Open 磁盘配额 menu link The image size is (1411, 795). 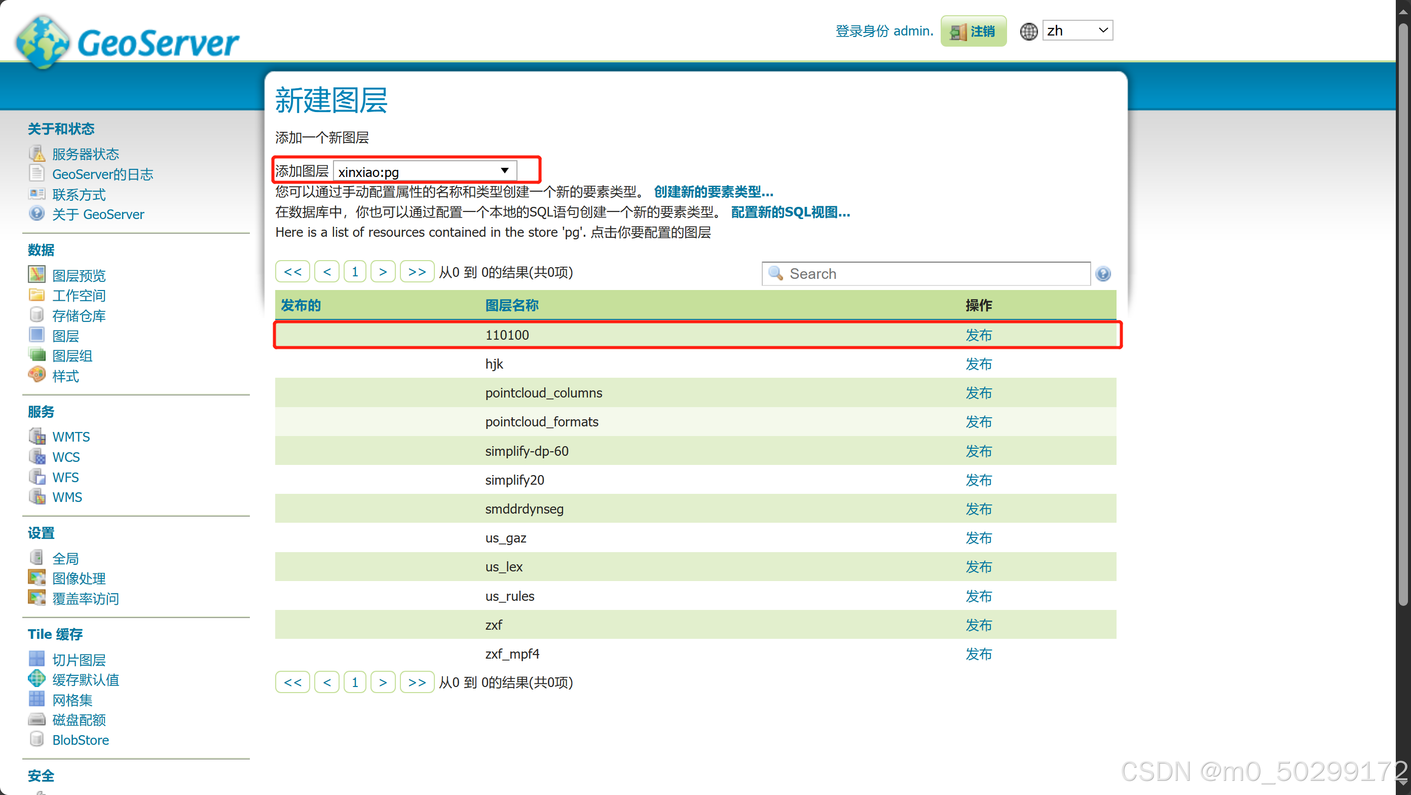(x=79, y=720)
